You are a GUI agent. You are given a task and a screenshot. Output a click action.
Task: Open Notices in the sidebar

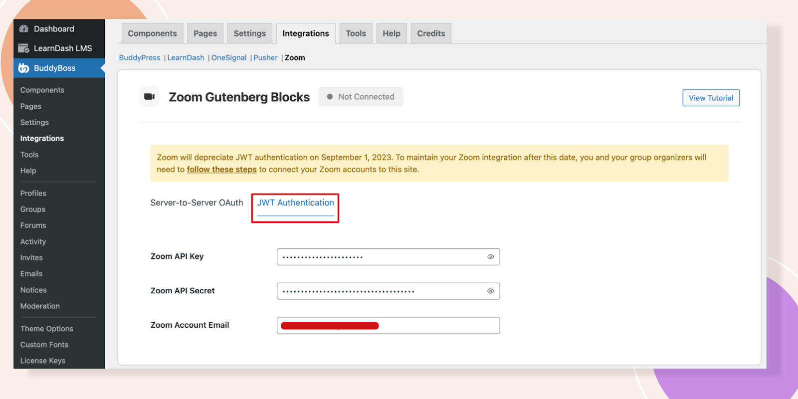pos(33,290)
